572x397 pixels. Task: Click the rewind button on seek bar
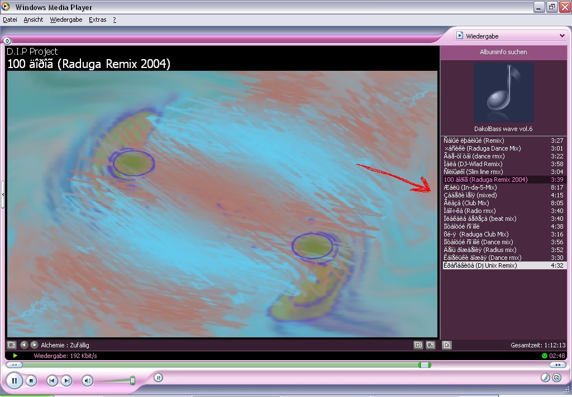pos(14,365)
